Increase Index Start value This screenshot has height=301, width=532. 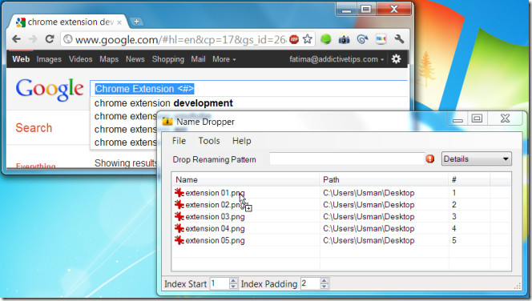pyautogui.click(x=233, y=281)
